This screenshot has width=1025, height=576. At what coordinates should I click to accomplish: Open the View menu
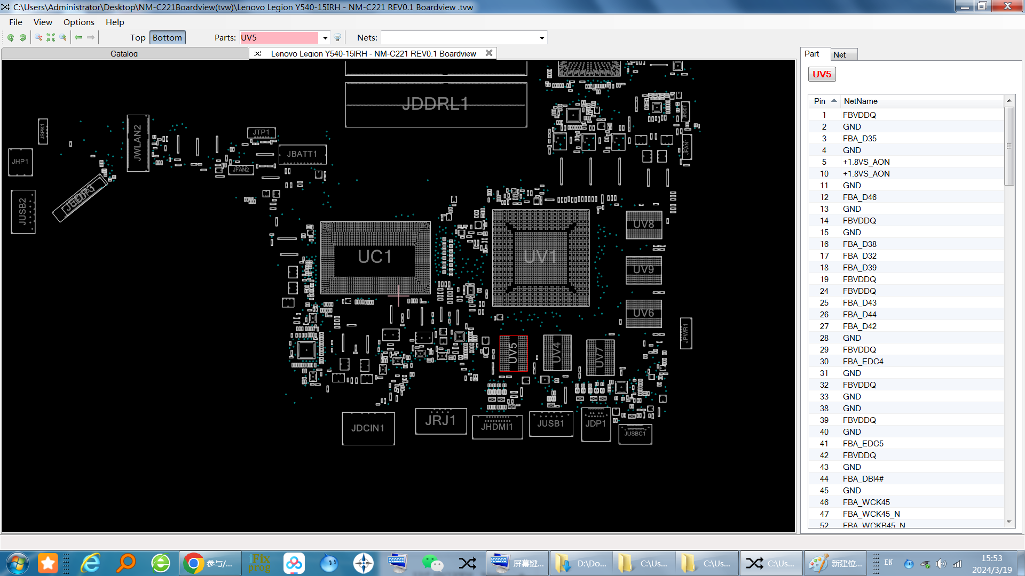[43, 22]
